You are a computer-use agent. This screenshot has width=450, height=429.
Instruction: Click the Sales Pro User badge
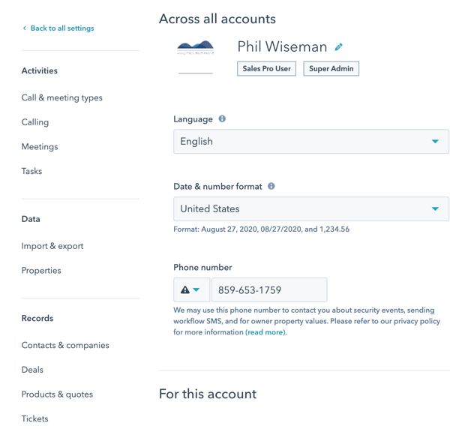266,68
